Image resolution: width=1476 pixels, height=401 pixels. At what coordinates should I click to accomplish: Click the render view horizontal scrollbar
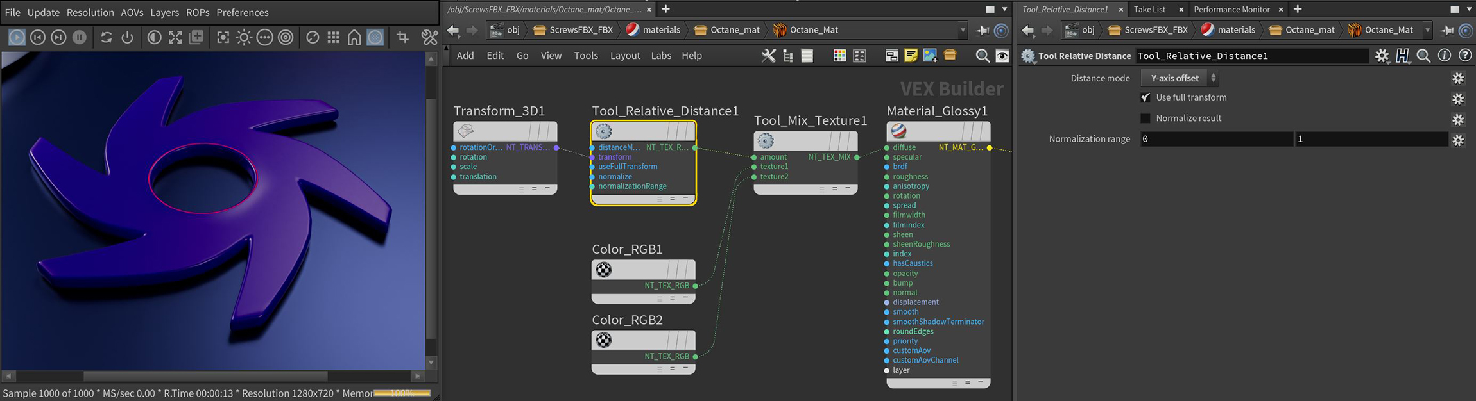coord(205,376)
